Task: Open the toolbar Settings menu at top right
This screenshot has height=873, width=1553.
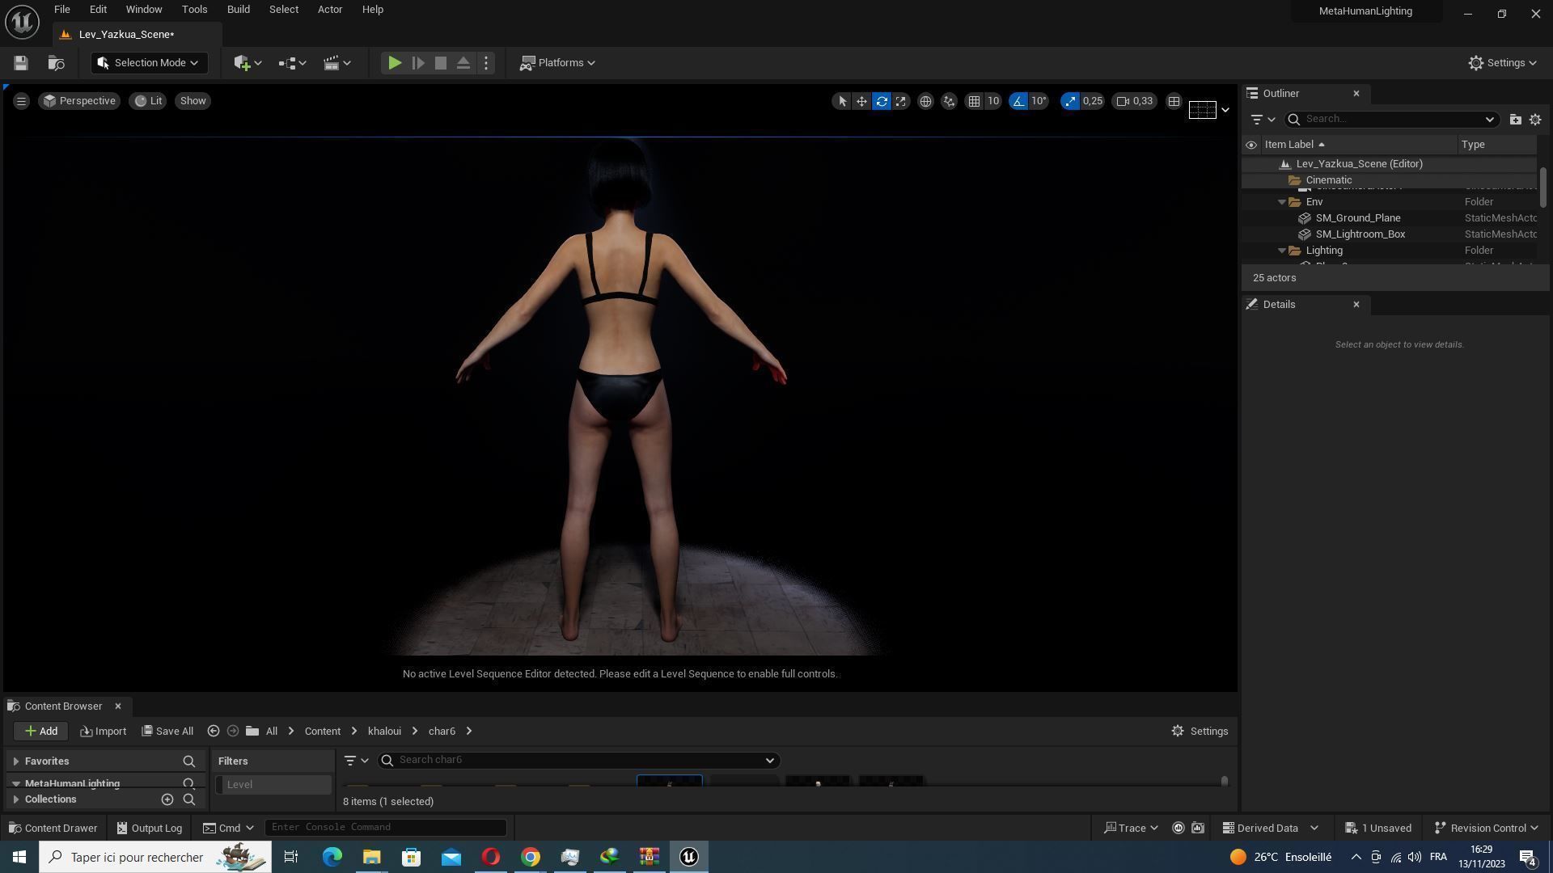Action: point(1503,63)
